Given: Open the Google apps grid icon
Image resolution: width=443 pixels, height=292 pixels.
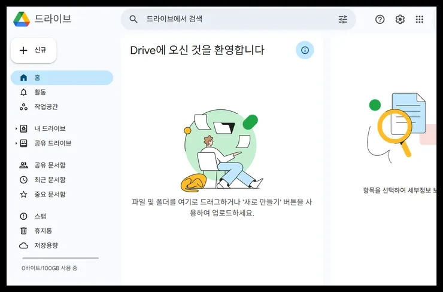Looking at the screenshot, I should pyautogui.click(x=420, y=19).
